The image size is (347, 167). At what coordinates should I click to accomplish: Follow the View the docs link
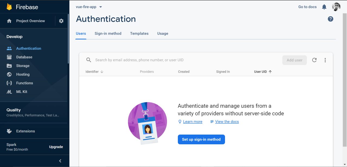[227, 122]
